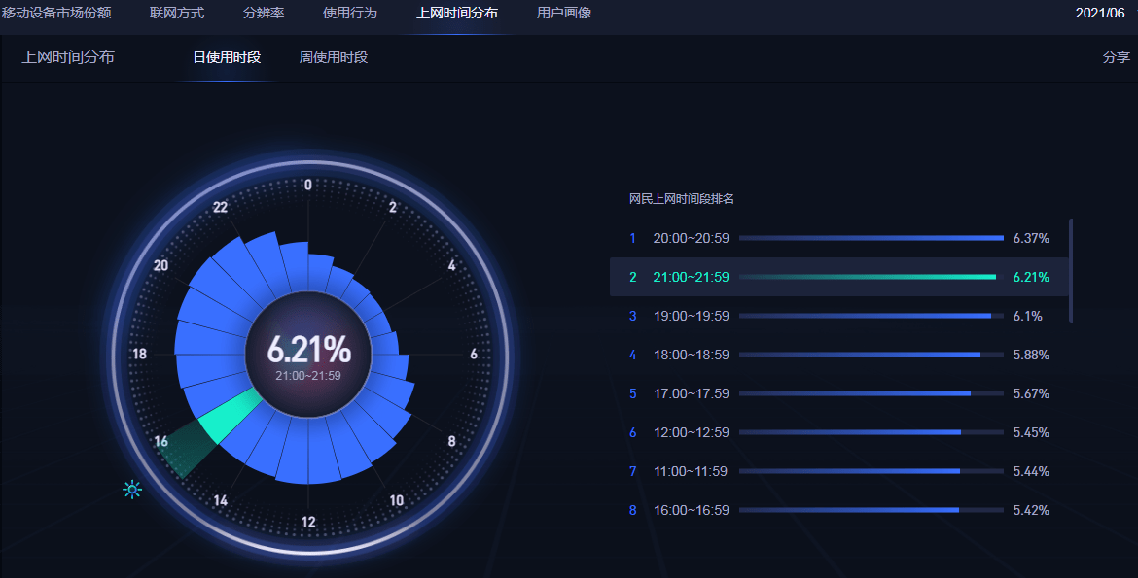This screenshot has height=578, width=1138.
Task: Click the sun icon near the dial
Action: point(132,490)
